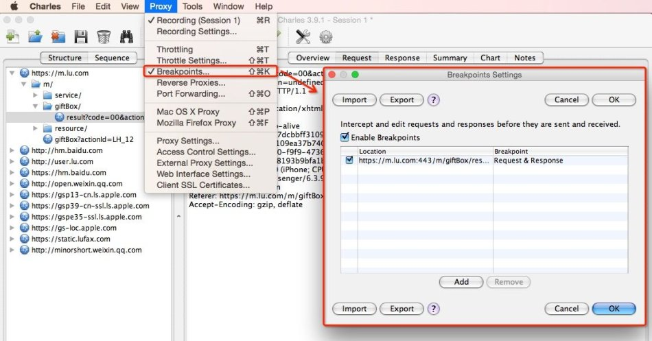Click the folder icon for resource/
The height and width of the screenshot is (341, 652).
(48, 128)
